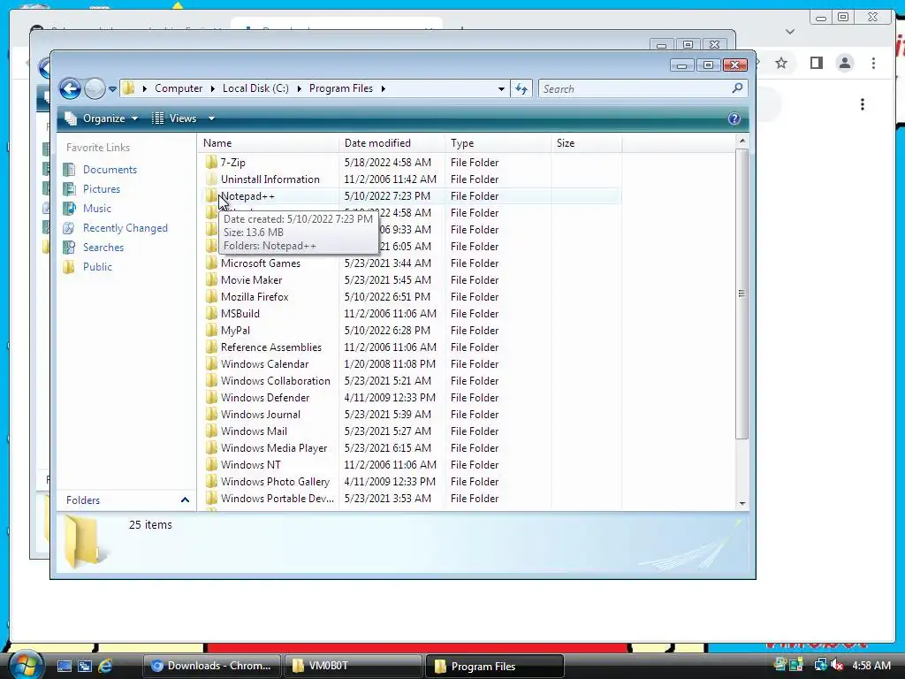Open the Organize menu

102,118
